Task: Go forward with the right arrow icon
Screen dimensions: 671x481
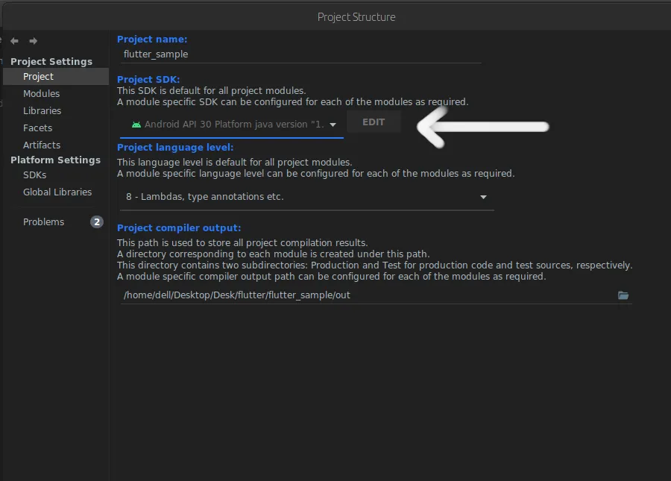Action: [x=34, y=41]
